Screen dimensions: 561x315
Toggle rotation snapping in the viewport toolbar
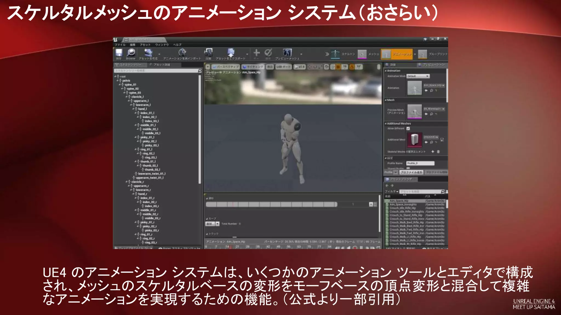point(352,67)
